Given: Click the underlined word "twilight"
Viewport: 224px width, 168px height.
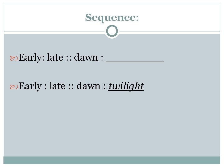Looking at the screenshot, I should pos(126,86).
